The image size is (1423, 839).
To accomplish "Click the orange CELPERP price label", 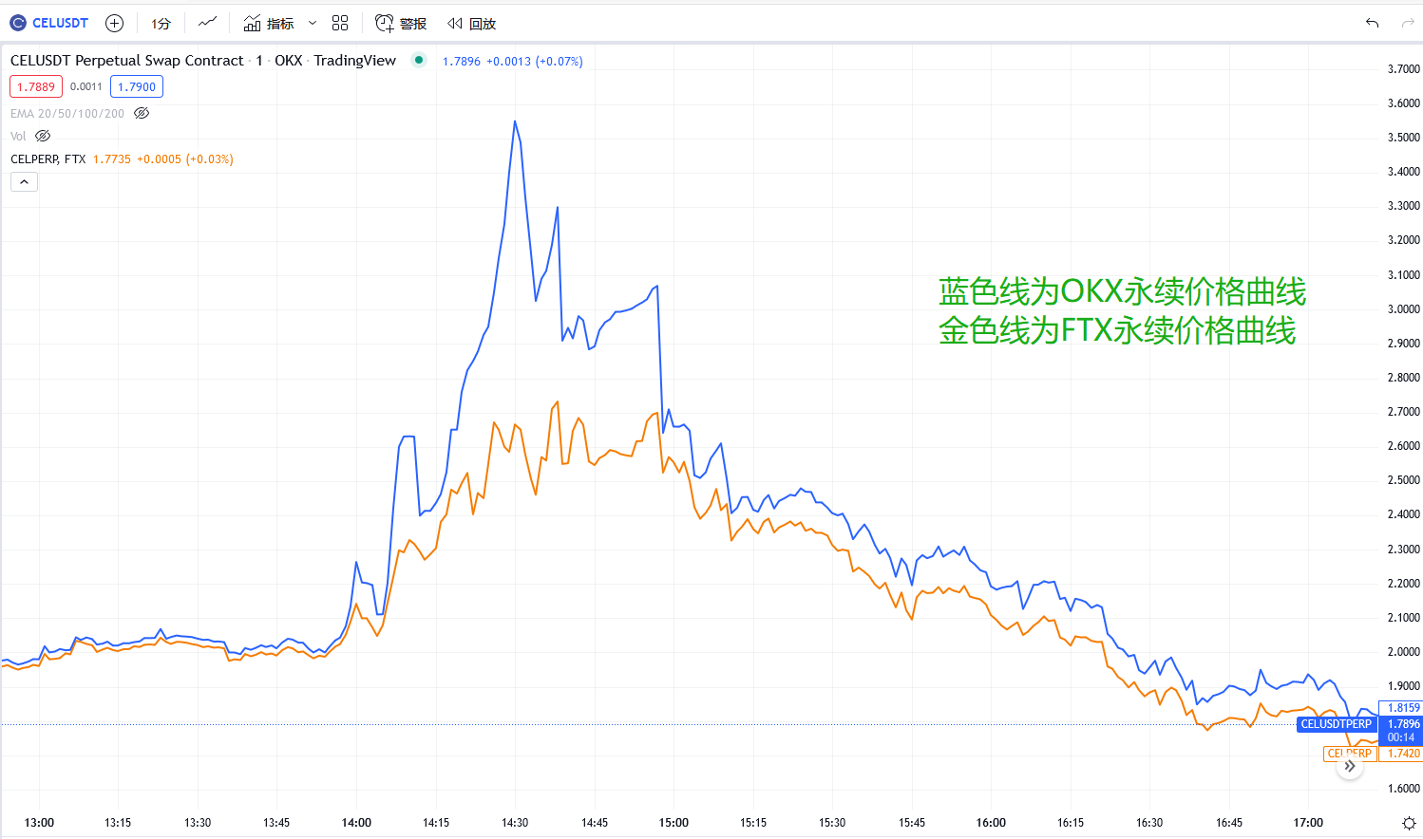I will 1349,753.
